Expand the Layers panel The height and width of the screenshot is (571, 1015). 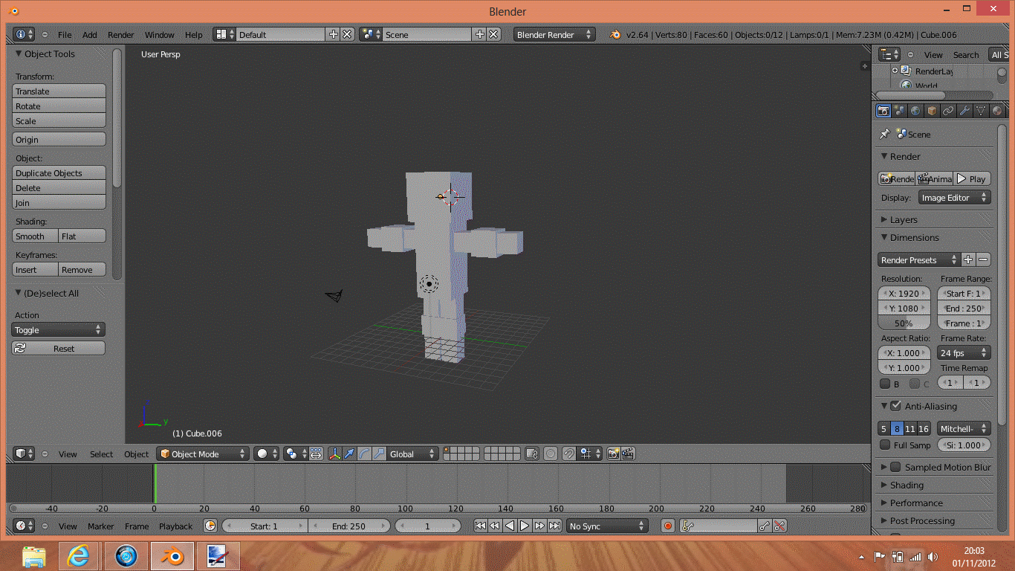coord(904,220)
